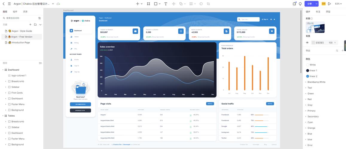Expand the Sidebar layer under Dashboard
The height and width of the screenshot is (149, 346).
6,87
